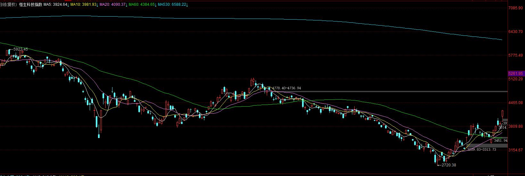Click the 日线(复权) period label
This screenshot has width=525, height=176.
tap(9, 4)
